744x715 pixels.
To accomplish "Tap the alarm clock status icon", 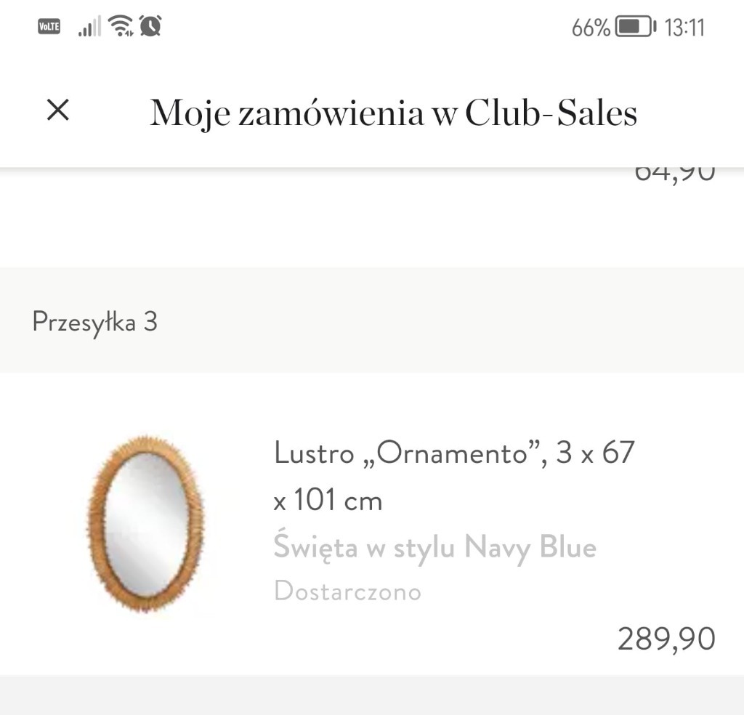I will tap(150, 27).
